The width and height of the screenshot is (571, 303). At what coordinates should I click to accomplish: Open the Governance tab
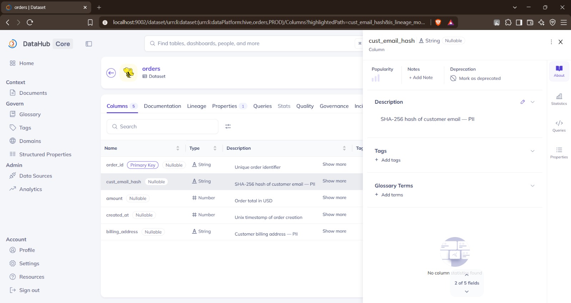(x=334, y=106)
